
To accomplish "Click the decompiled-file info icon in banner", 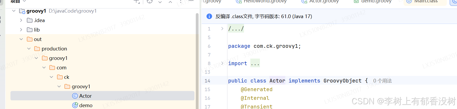I will pyautogui.click(x=209, y=16).
